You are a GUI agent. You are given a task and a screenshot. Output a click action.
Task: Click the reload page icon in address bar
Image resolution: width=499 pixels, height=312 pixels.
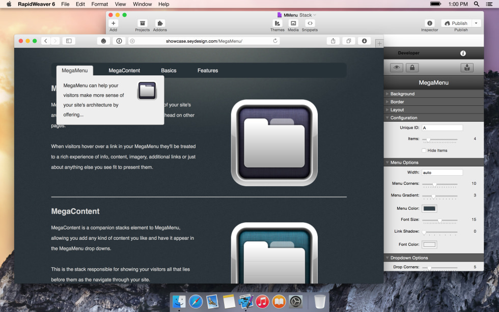(x=275, y=41)
